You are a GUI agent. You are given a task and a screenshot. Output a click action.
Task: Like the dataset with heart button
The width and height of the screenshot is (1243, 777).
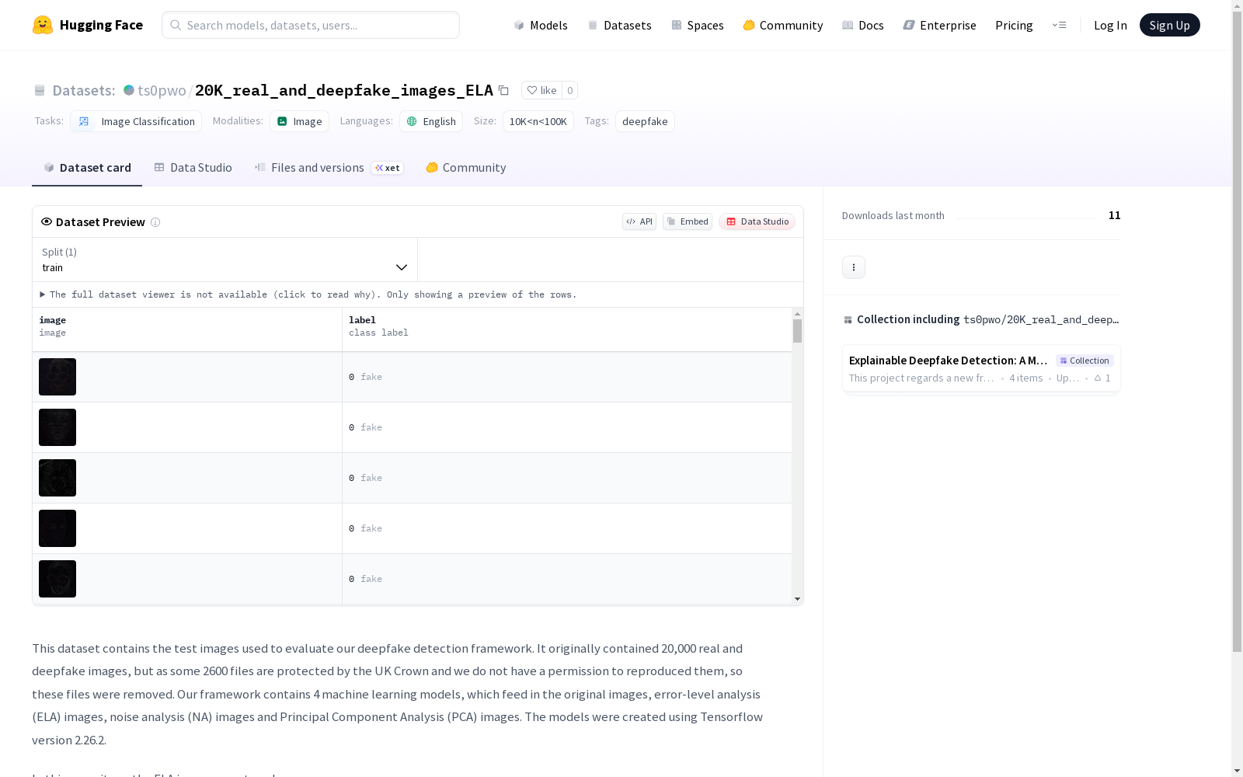coord(541,90)
